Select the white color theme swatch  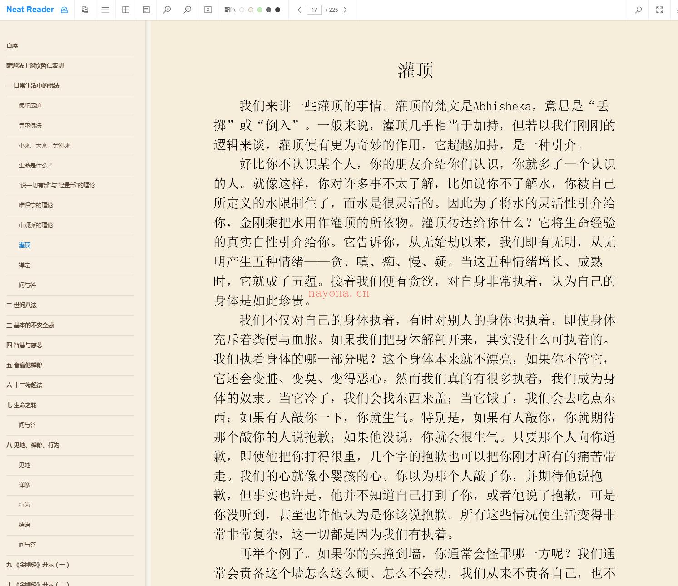(x=242, y=10)
